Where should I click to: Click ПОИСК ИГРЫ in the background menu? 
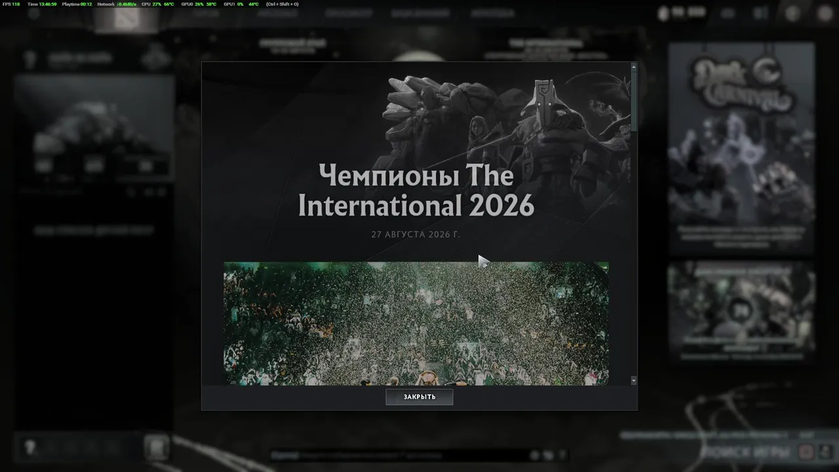tap(745, 452)
